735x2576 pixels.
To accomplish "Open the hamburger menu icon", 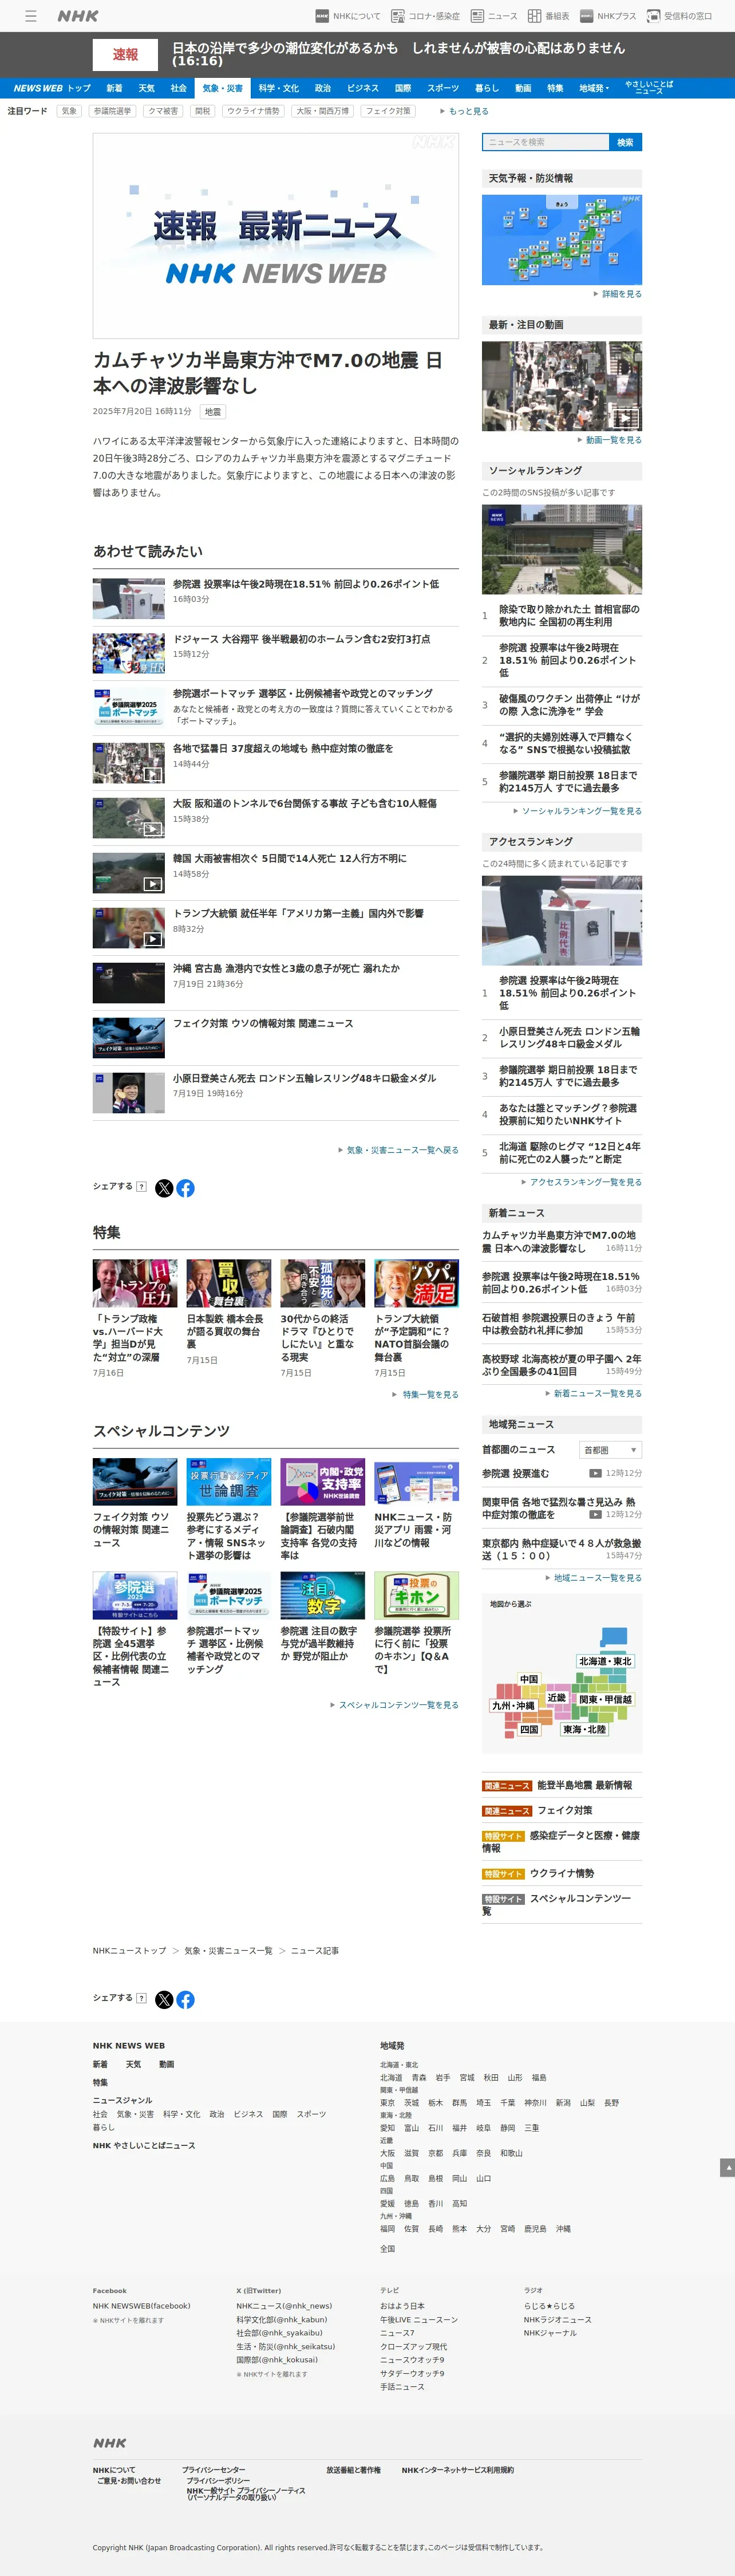I will coord(31,16).
